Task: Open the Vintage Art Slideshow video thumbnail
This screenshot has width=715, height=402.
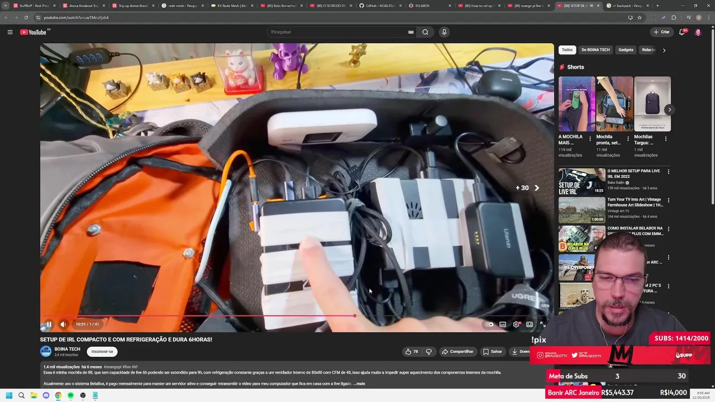Action: (x=581, y=210)
